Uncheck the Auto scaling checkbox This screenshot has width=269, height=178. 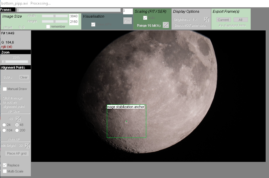tap(145, 18)
